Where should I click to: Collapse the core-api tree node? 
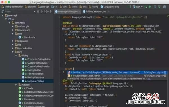point(3,16)
